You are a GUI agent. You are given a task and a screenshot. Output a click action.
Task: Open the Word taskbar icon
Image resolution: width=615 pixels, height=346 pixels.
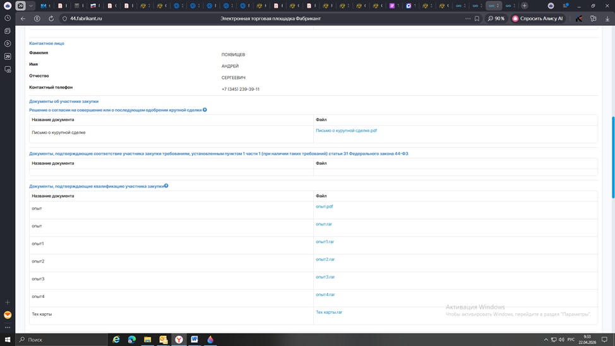(194, 340)
